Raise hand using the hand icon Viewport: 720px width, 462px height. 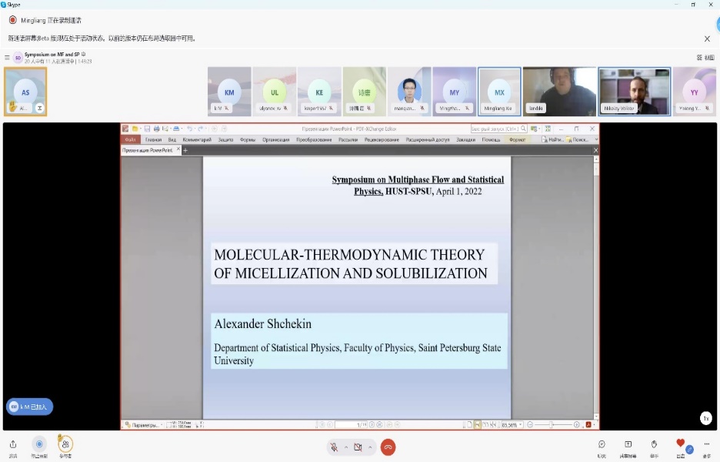654,444
